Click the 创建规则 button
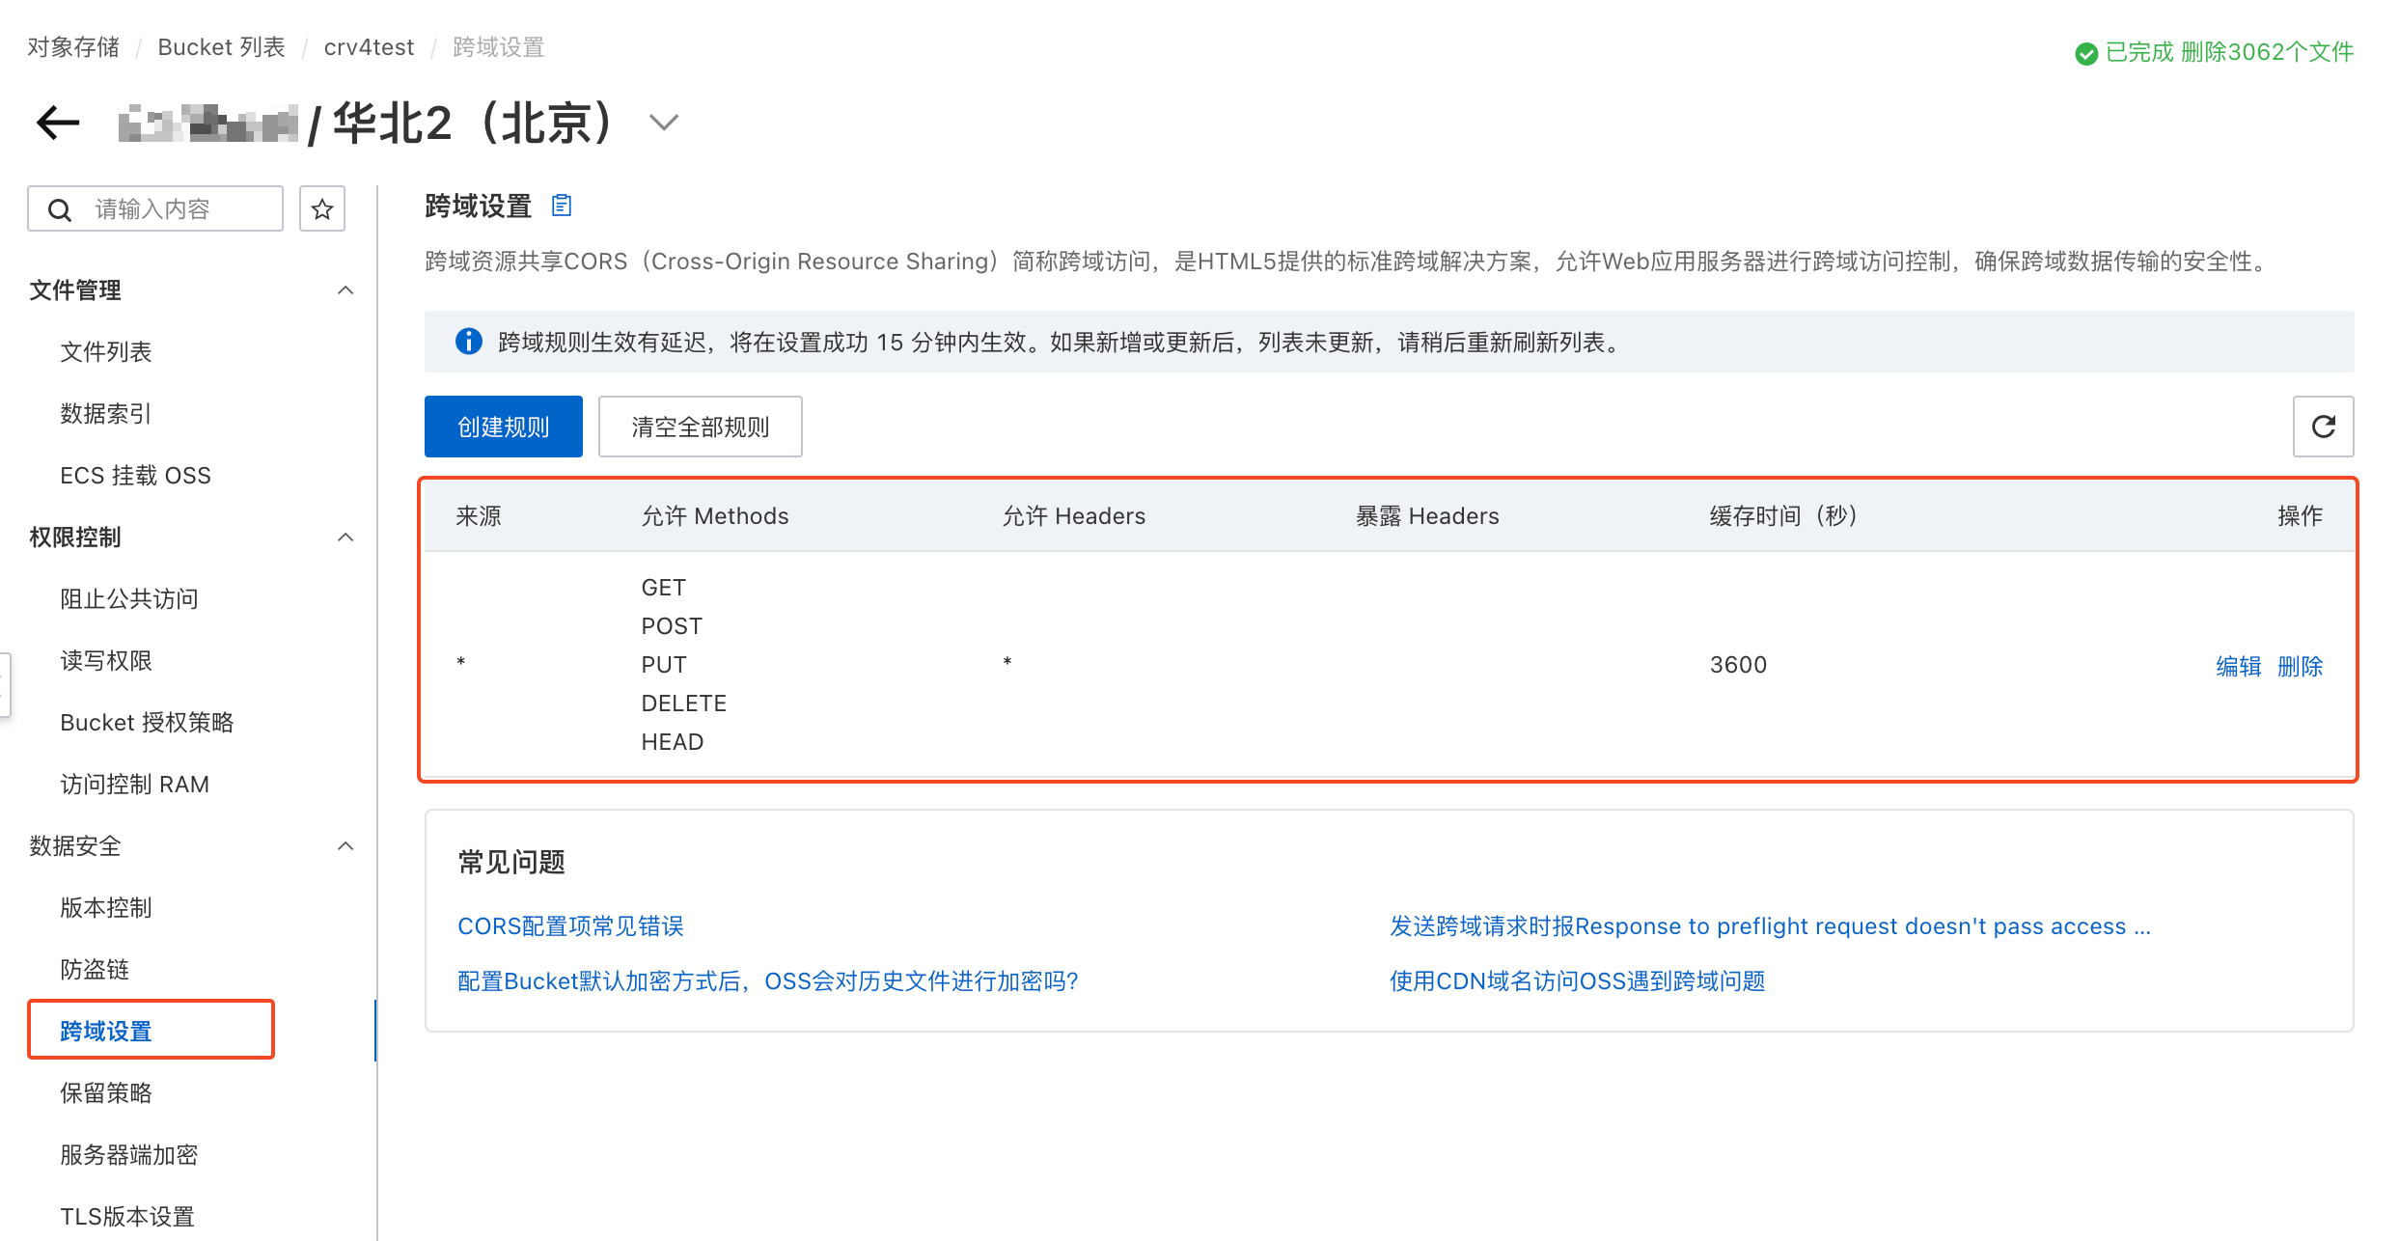The image size is (2399, 1241). click(x=503, y=427)
